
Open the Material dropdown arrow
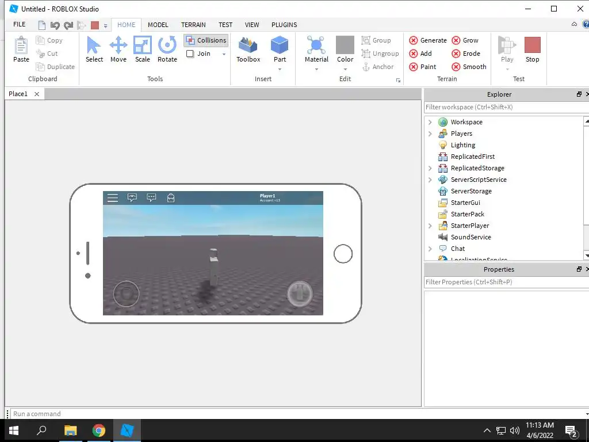coord(316,69)
